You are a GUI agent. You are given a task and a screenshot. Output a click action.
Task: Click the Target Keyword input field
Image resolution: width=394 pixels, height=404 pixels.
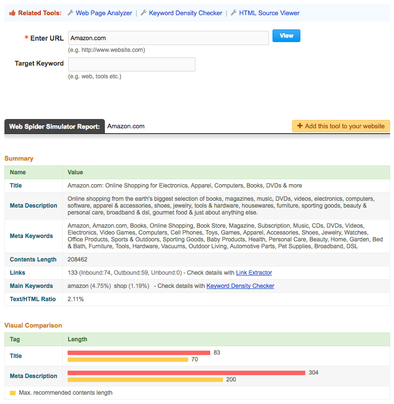(131, 64)
